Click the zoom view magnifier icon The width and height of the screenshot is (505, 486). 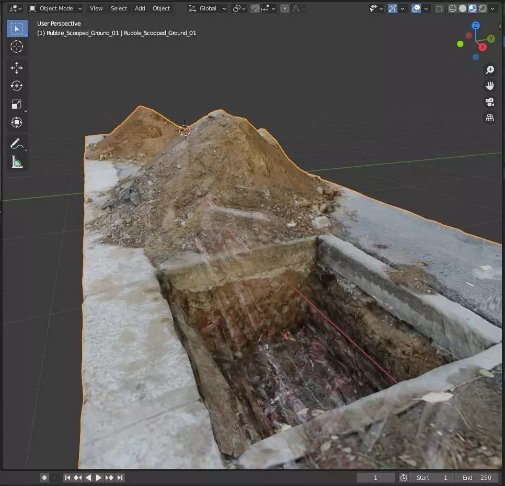(x=489, y=70)
